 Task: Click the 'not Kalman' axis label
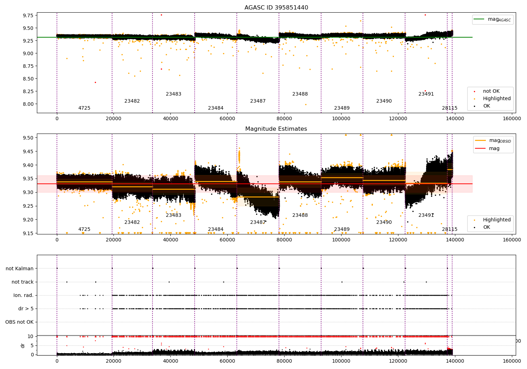click(20, 268)
